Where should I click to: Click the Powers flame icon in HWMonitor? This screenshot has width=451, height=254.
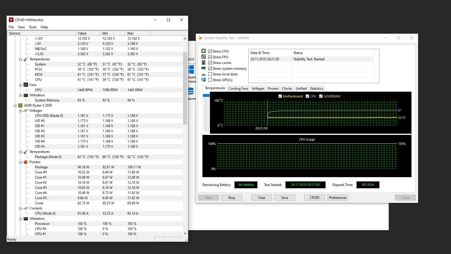pos(26,162)
